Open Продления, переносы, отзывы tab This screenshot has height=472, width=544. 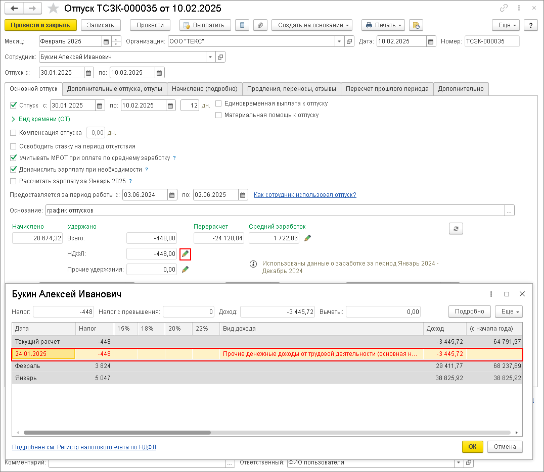pyautogui.click(x=291, y=89)
